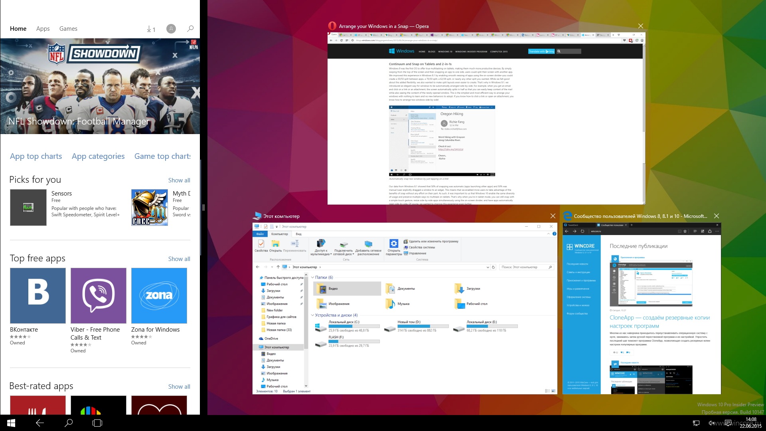Open App top charts link
766x431 pixels.
(36, 156)
